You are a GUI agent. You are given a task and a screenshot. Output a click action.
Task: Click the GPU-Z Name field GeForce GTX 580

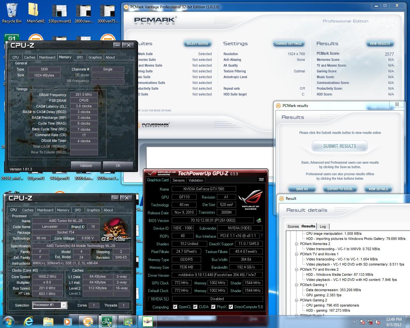point(204,189)
